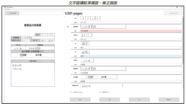Go to the first page with 先頭へ
The image size is (186, 104).
click(x=80, y=100)
